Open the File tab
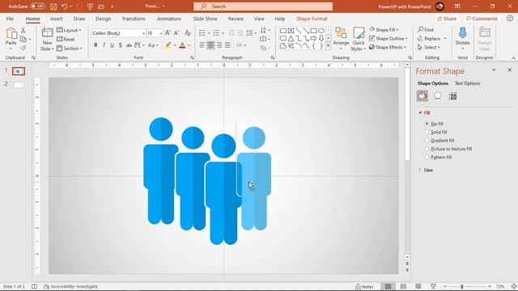 pos(10,19)
